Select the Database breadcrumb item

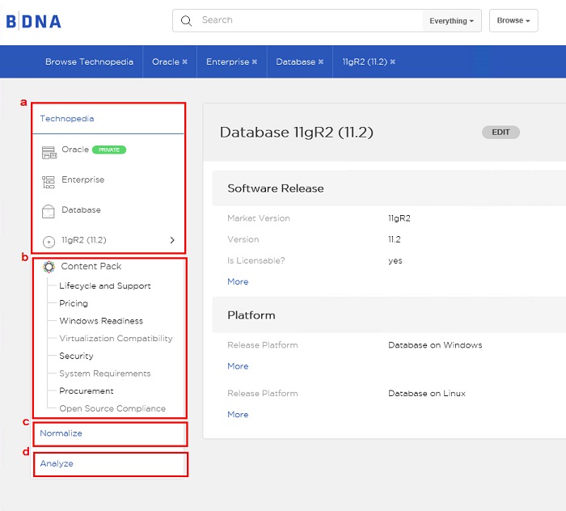[296, 61]
